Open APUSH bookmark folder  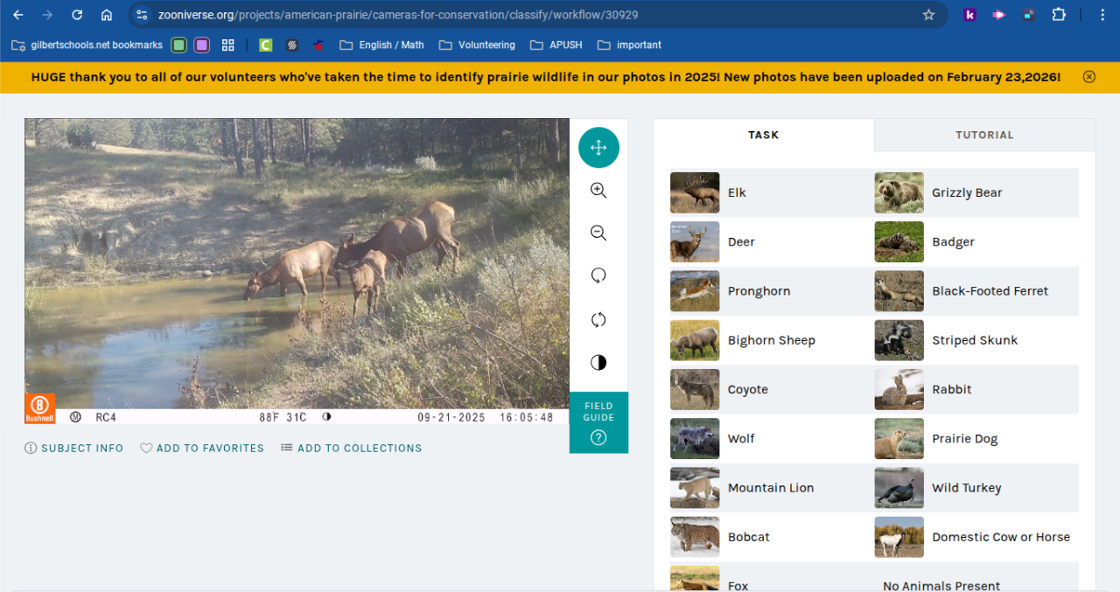click(x=556, y=45)
